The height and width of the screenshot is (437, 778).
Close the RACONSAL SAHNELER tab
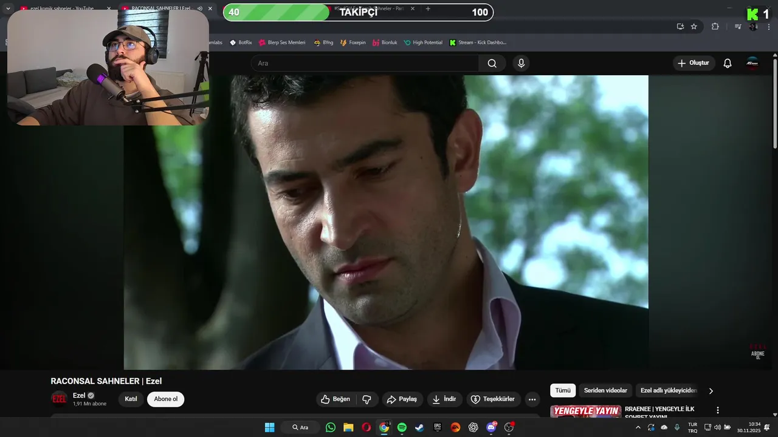[210, 8]
